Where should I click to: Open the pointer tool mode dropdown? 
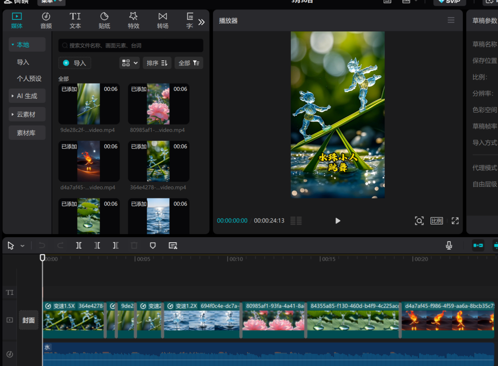[x=23, y=246]
